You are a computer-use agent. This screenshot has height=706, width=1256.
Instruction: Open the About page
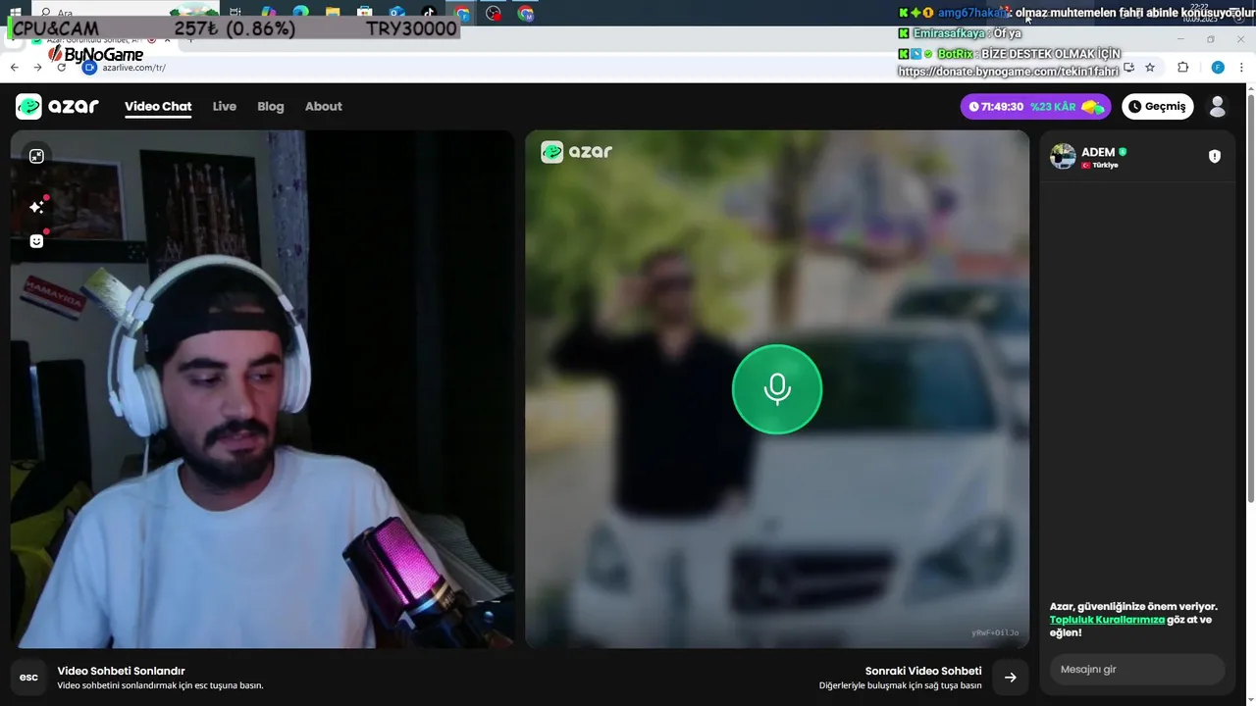[x=324, y=106]
